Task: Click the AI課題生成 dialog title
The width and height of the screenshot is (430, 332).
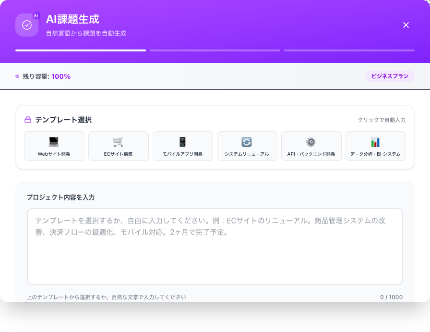Action: point(72,19)
